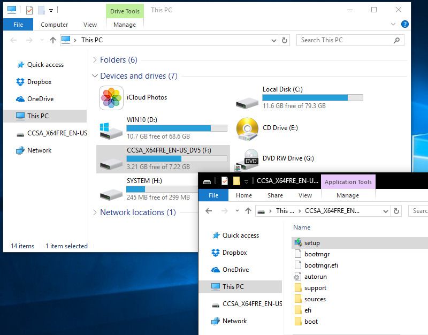Click New Folder icon in CCSA_X64FRE title bar

click(236, 181)
